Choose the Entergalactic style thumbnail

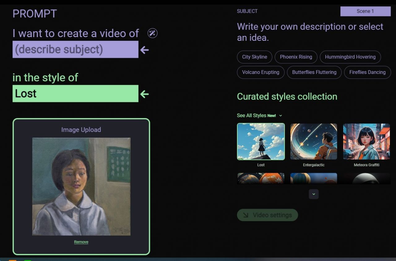pyautogui.click(x=313, y=142)
